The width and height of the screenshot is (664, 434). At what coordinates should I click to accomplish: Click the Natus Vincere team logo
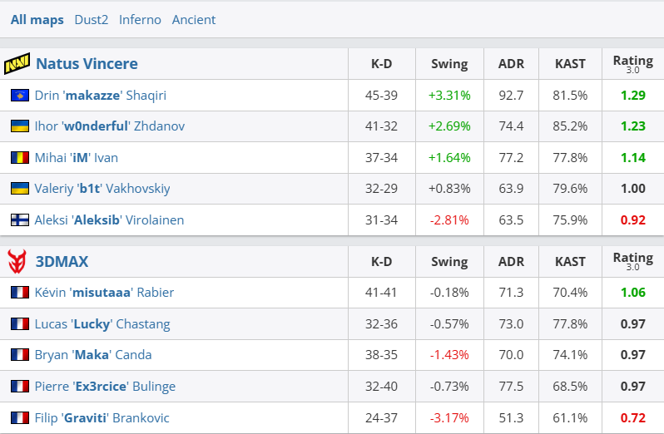(17, 64)
